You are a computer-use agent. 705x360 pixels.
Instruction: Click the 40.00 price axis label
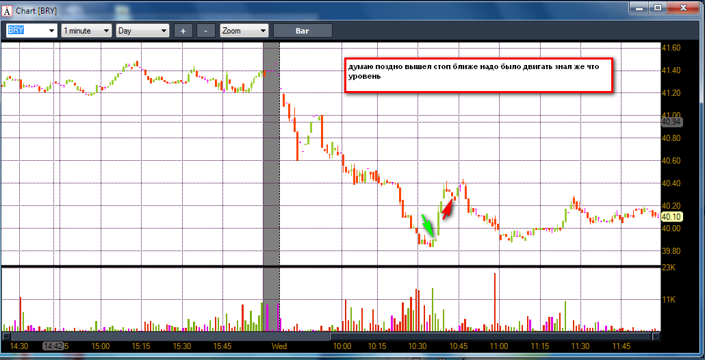pyautogui.click(x=671, y=229)
